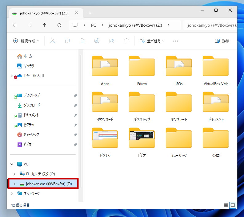Click the Delete trash icon
The image size is (244, 217).
pos(126,41)
